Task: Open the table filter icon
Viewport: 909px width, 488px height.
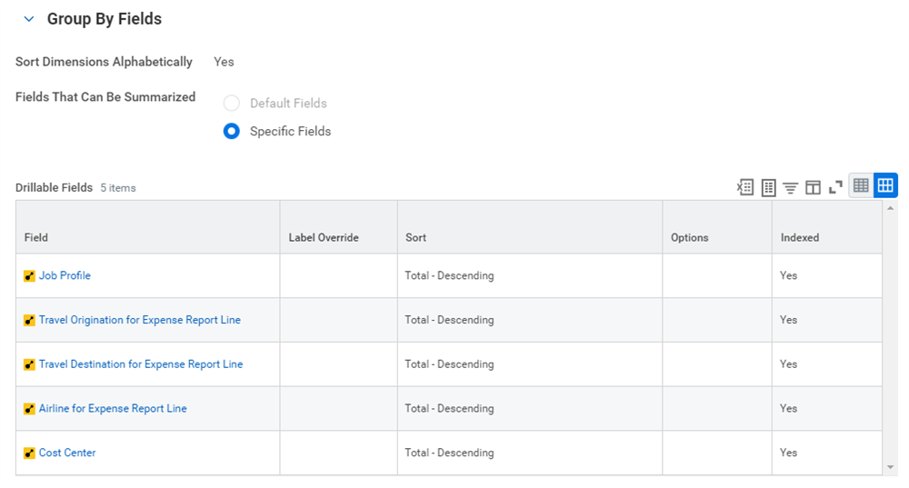Action: pos(790,187)
